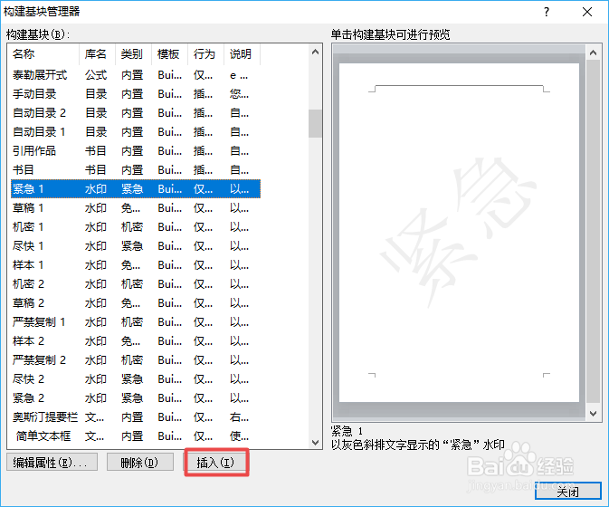
Task: Select the 样本 1 watermark
Action: point(136,265)
